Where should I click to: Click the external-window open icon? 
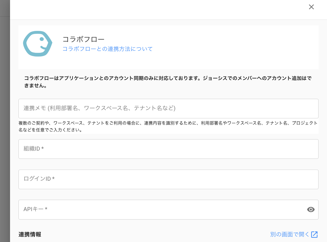(x=314, y=234)
